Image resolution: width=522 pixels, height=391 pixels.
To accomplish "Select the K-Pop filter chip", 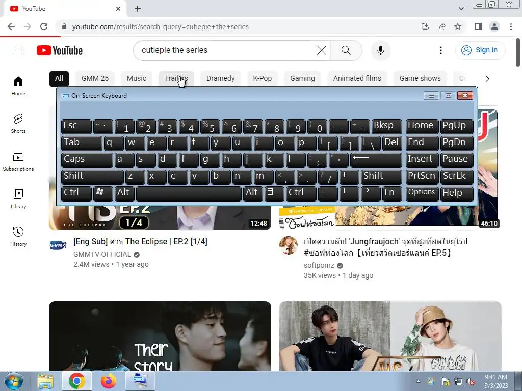I will [263, 78].
